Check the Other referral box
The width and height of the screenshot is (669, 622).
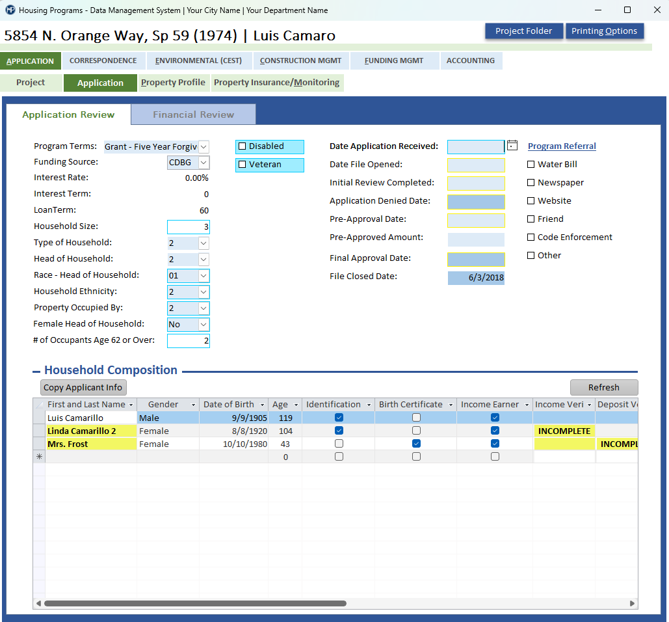point(531,255)
